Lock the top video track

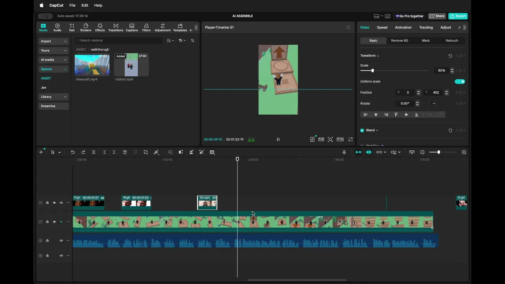47,203
